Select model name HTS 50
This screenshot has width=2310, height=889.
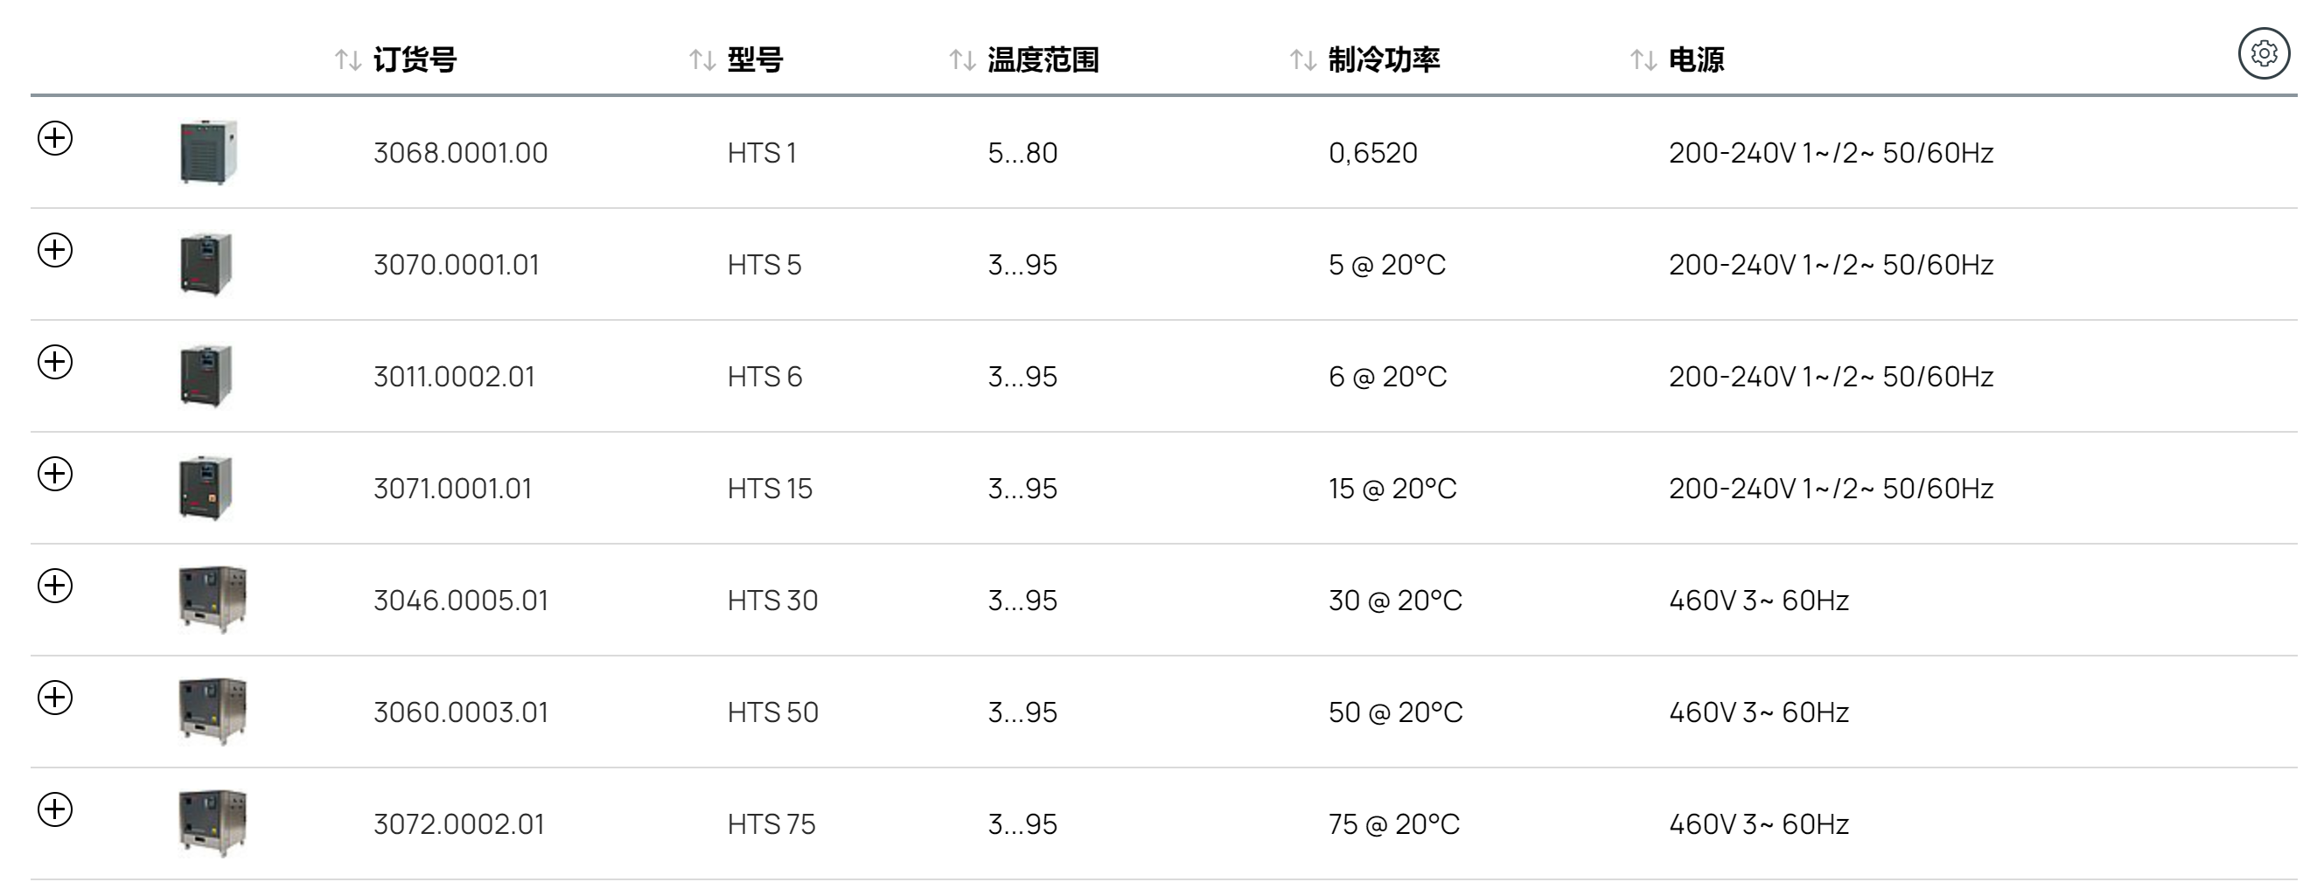click(773, 712)
